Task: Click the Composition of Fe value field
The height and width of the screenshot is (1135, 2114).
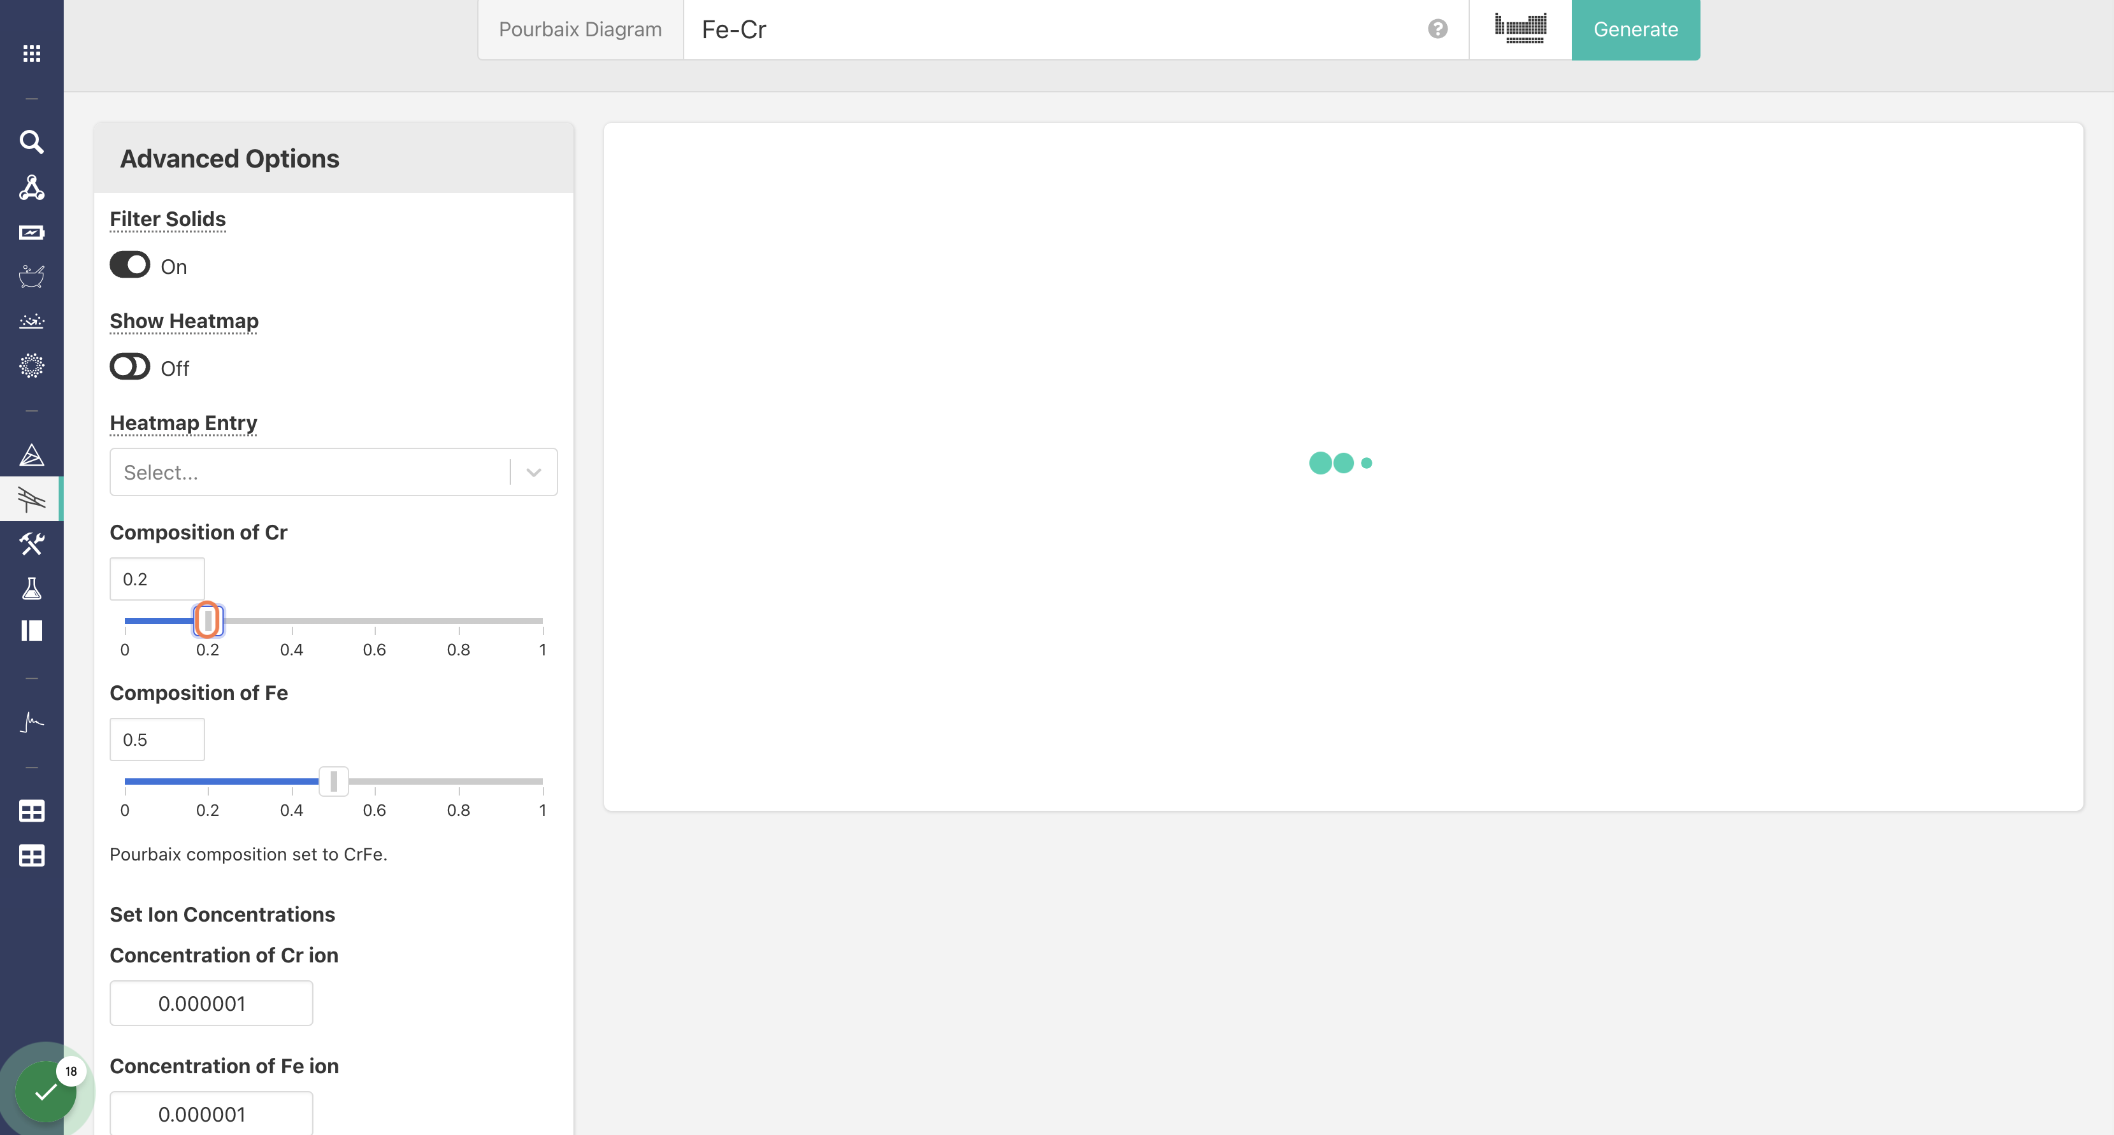Action: pos(157,739)
